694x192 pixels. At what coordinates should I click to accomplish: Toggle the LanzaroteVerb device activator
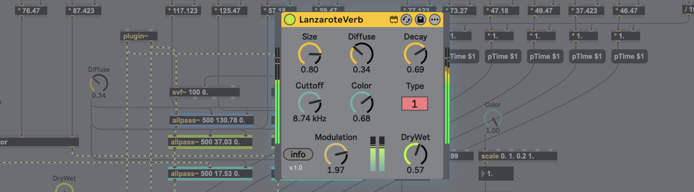[x=290, y=20]
